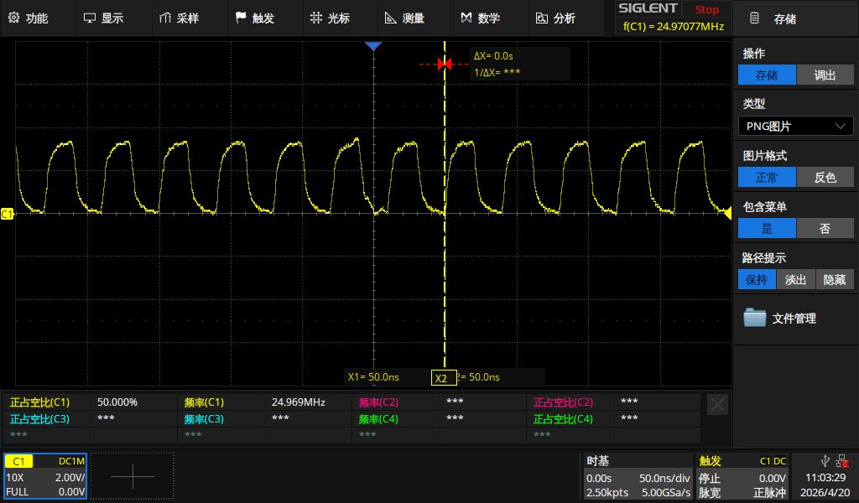This screenshot has height=503, width=859.
Task: Close the measurement panel with X
Action: 717,405
